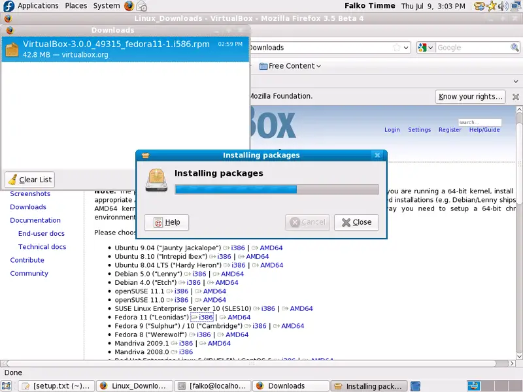Download Ubuntu 8.10 Intrepid Ibex i386 package
Screen dimensions: 523x392
click(224, 257)
